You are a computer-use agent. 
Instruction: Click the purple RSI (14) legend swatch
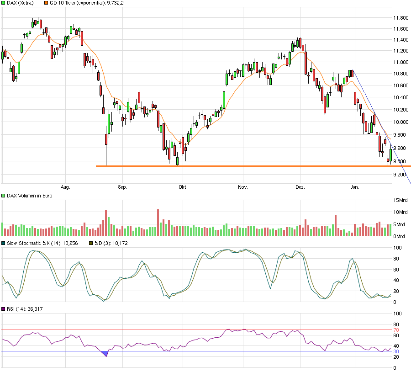coord(3,309)
